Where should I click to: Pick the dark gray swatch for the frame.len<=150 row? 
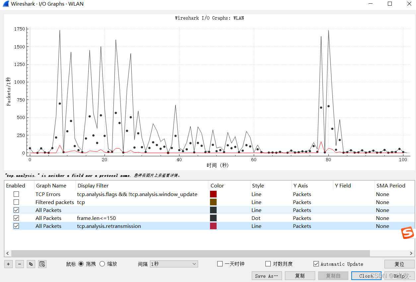(213, 218)
